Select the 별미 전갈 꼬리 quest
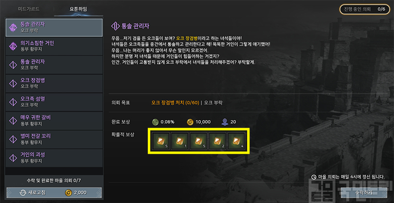Image resolution: width=394 pixels, height=203 pixels. [54, 139]
